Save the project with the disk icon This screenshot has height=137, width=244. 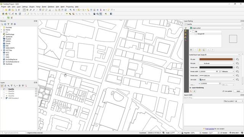pyautogui.click(x=10, y=10)
